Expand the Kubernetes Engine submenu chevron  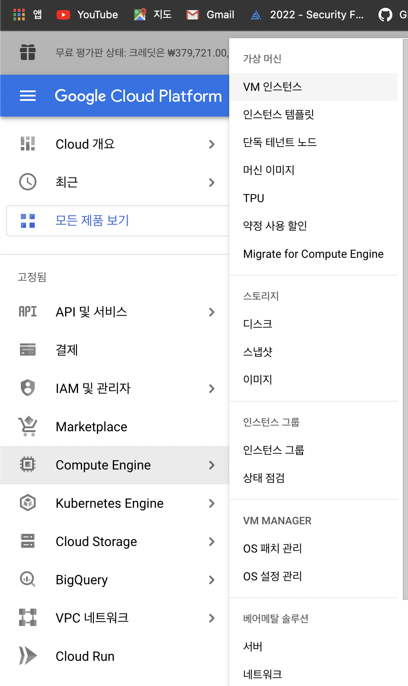pyautogui.click(x=212, y=503)
